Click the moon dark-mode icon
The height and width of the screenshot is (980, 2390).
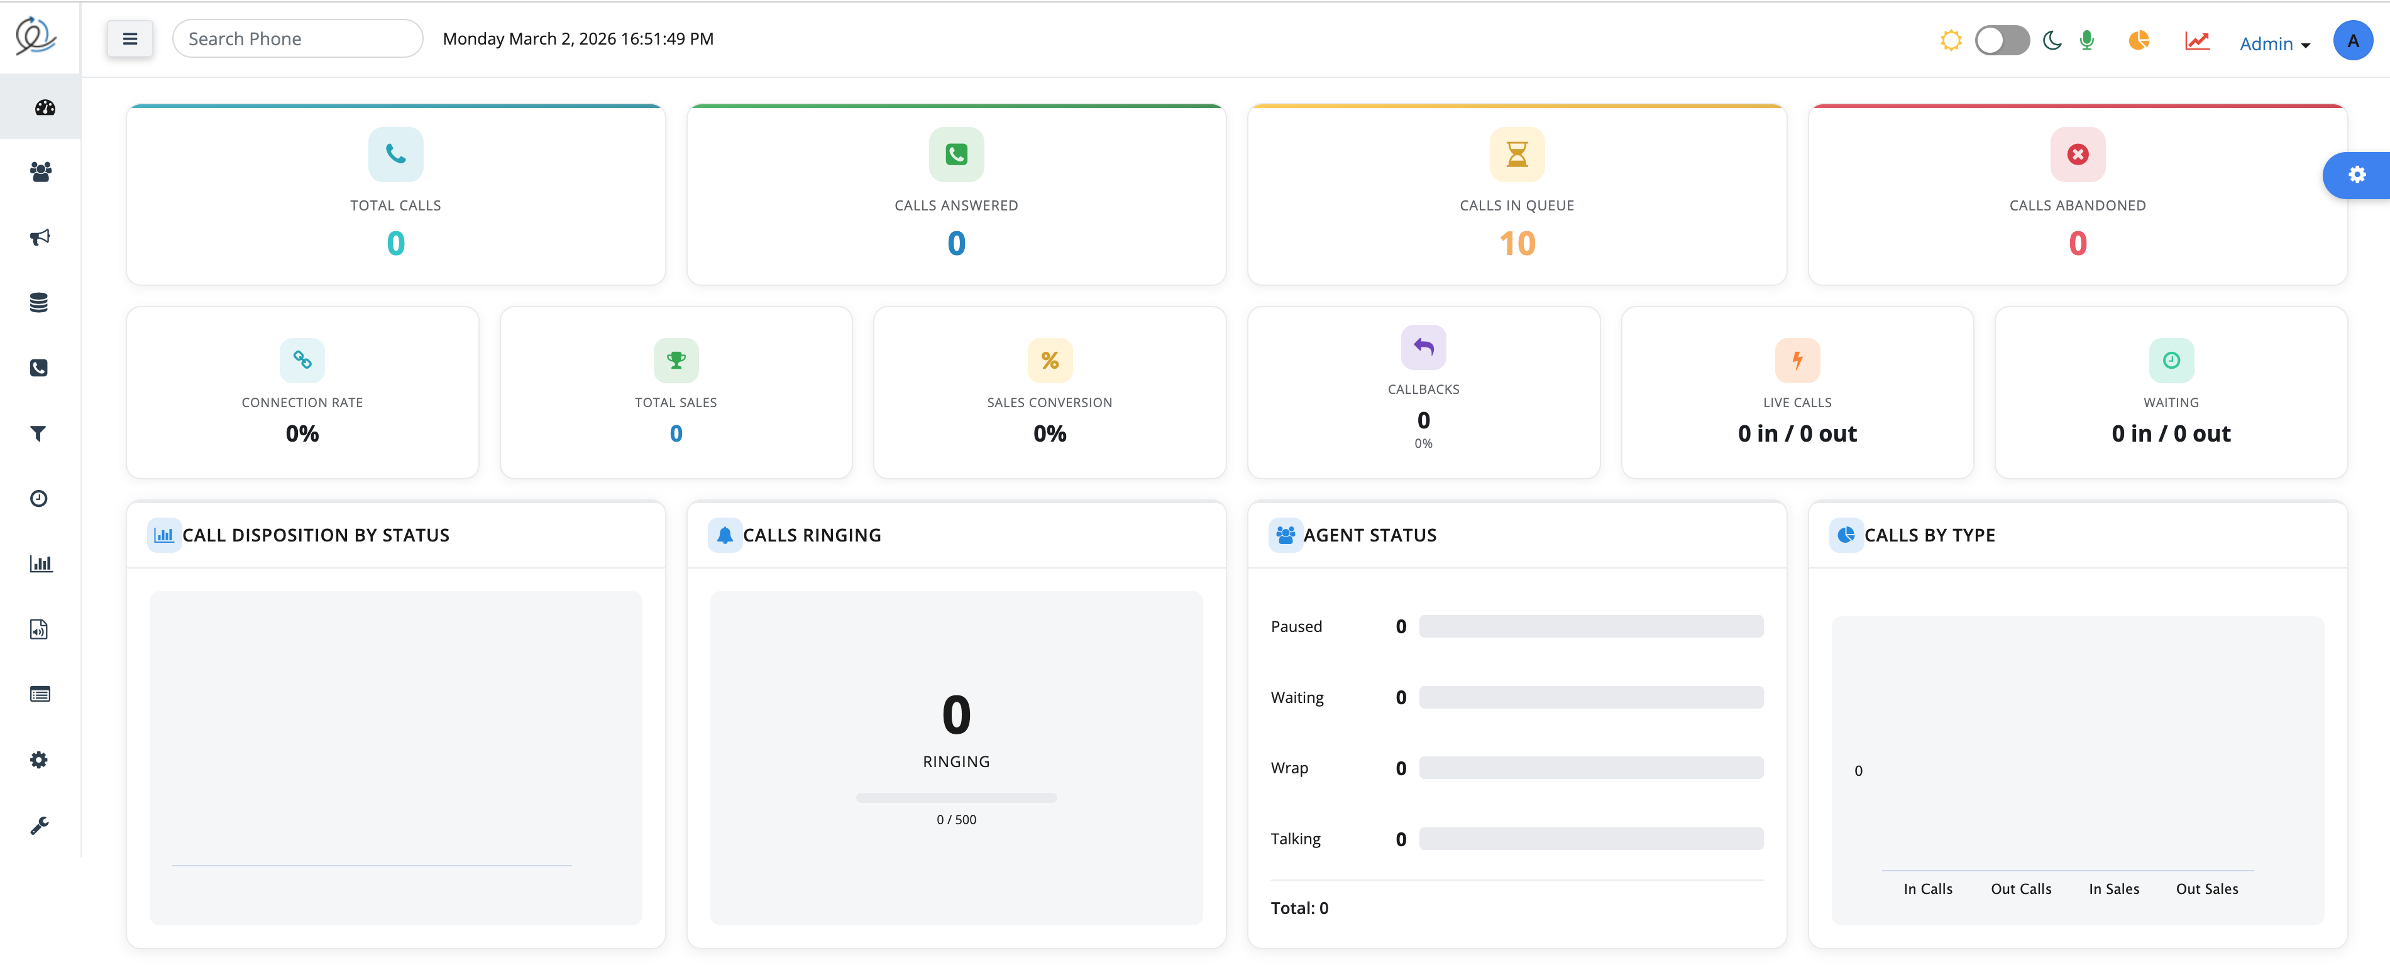(2052, 40)
